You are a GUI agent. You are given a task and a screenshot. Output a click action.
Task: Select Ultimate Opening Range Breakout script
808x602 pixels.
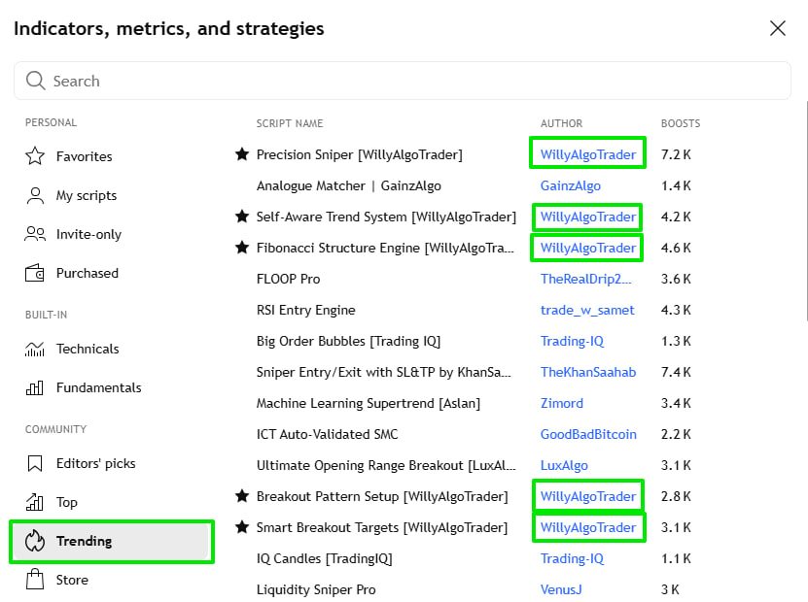click(386, 465)
